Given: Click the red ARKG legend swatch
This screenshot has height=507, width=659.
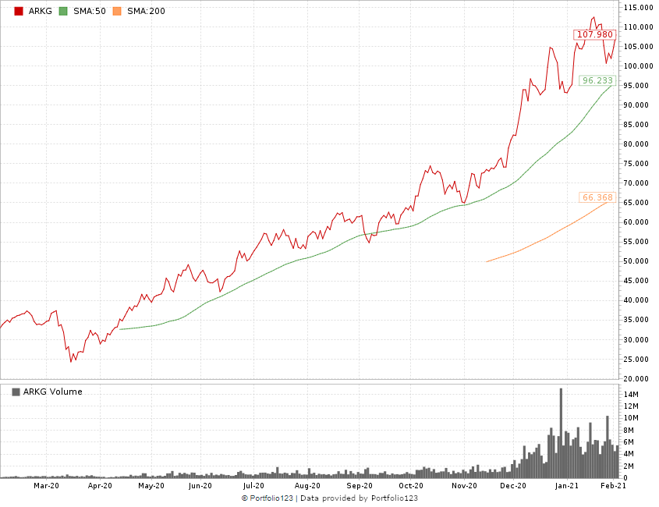Looking at the screenshot, I should 19,12.
